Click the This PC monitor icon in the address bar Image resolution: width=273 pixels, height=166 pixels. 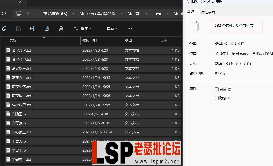(19, 13)
